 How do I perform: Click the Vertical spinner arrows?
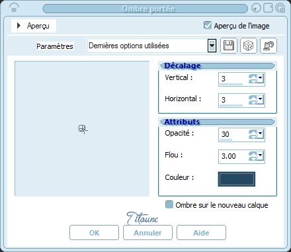(x=253, y=79)
